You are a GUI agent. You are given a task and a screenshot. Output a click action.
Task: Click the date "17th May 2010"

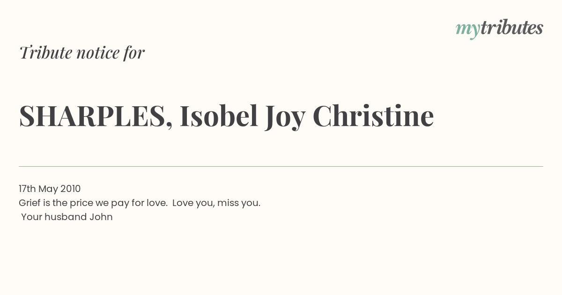[x=50, y=189]
